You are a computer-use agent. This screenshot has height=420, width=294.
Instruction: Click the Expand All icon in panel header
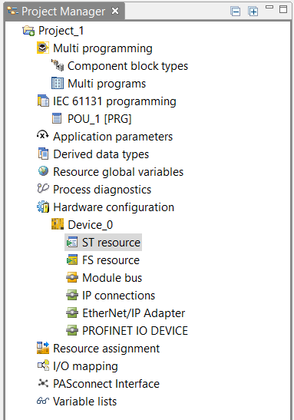[x=253, y=12]
